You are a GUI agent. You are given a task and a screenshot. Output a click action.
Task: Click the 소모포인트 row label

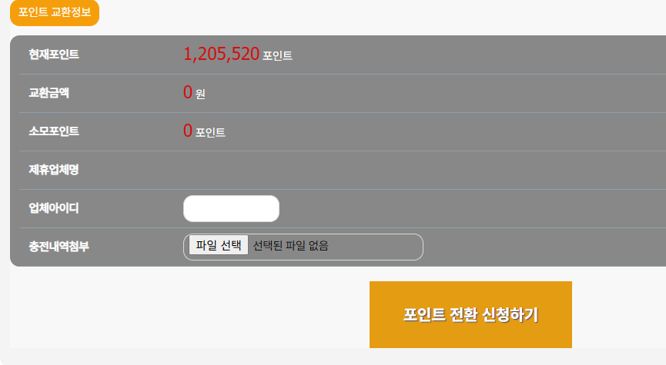(x=54, y=131)
